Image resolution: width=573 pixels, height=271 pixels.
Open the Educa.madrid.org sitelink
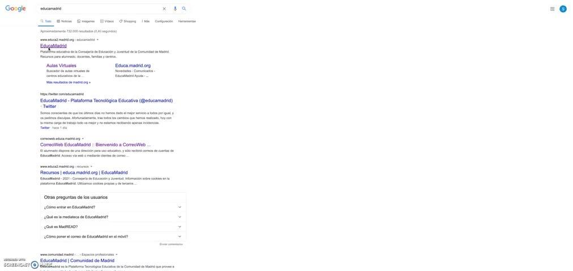click(133, 65)
